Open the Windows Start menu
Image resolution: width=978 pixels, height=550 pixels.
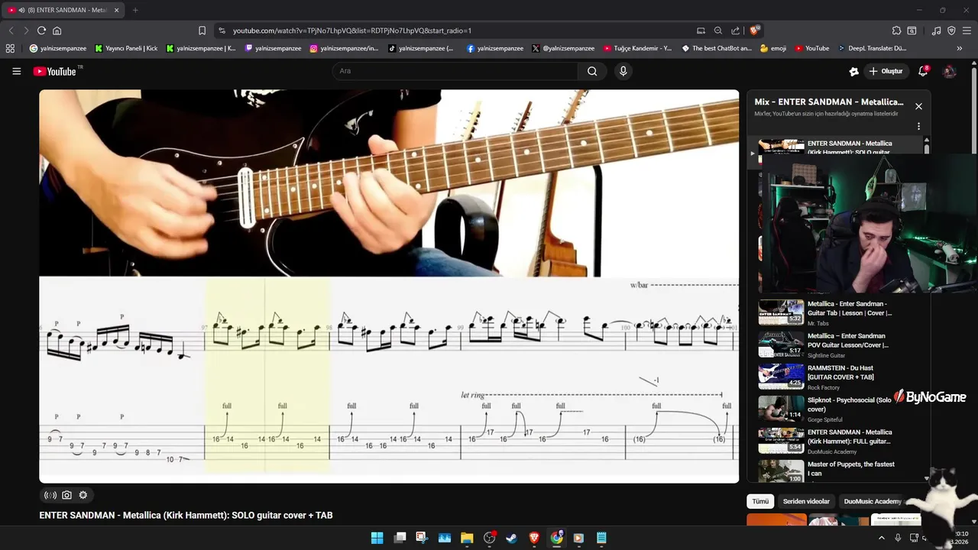click(377, 538)
